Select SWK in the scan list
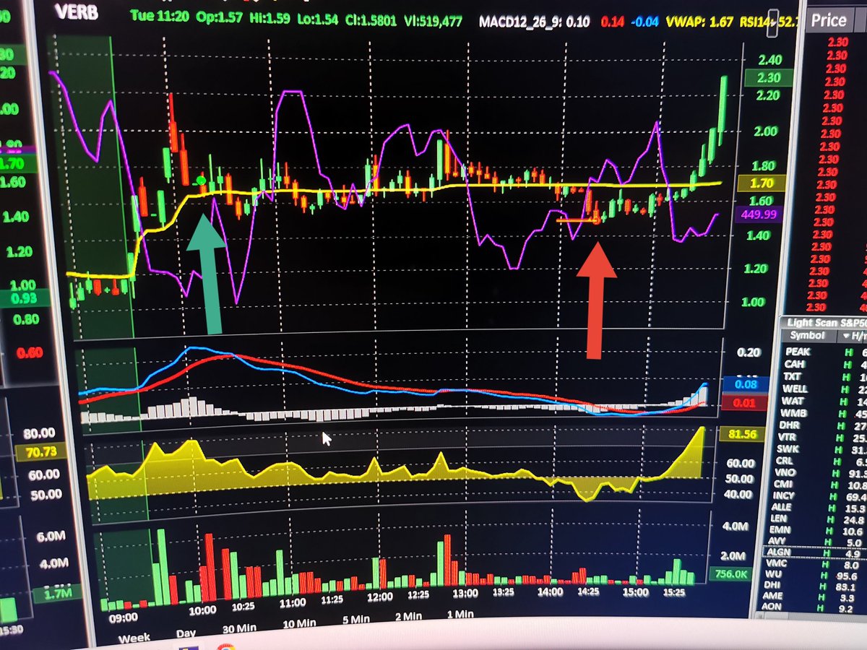The width and height of the screenshot is (867, 650). pos(788,449)
